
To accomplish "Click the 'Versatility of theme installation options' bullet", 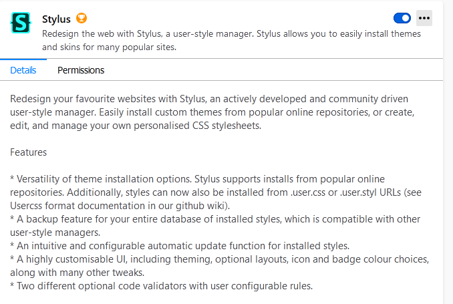I will (x=197, y=179).
